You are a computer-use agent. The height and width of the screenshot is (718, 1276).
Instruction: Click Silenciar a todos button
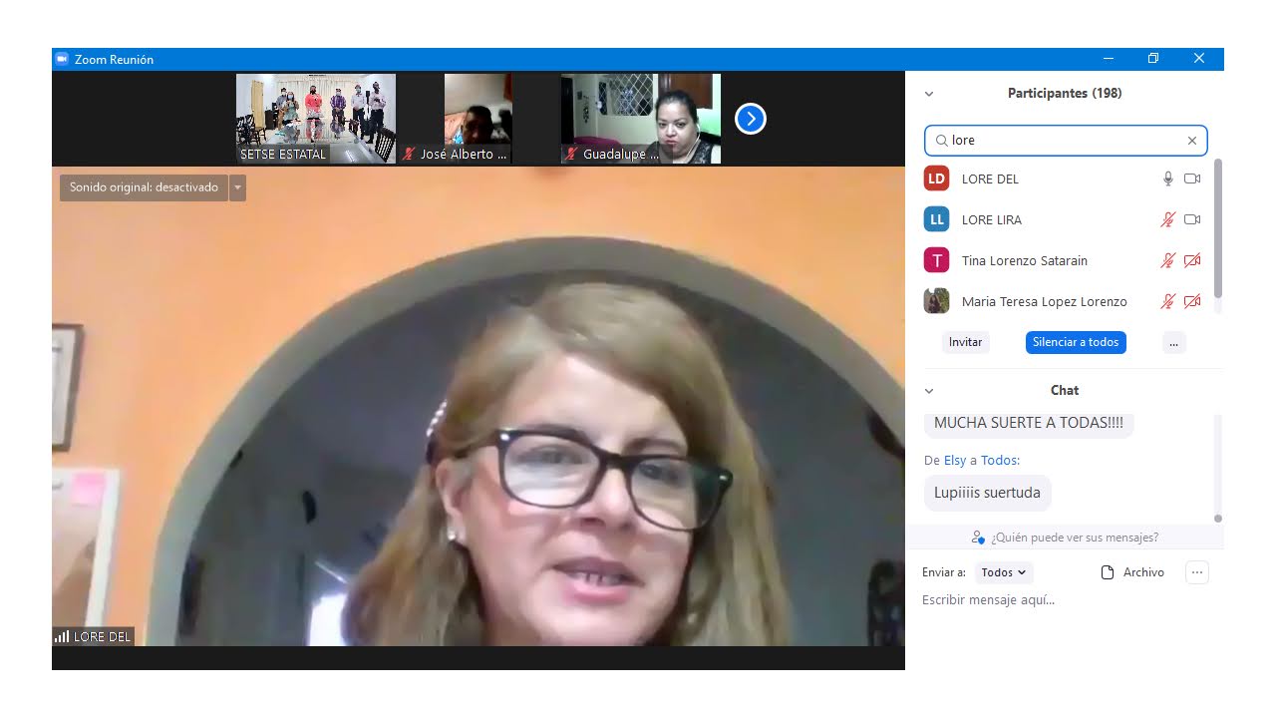[1076, 342]
